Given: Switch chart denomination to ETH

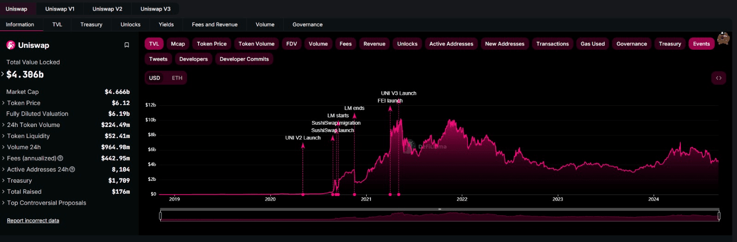Looking at the screenshot, I should click(x=177, y=78).
